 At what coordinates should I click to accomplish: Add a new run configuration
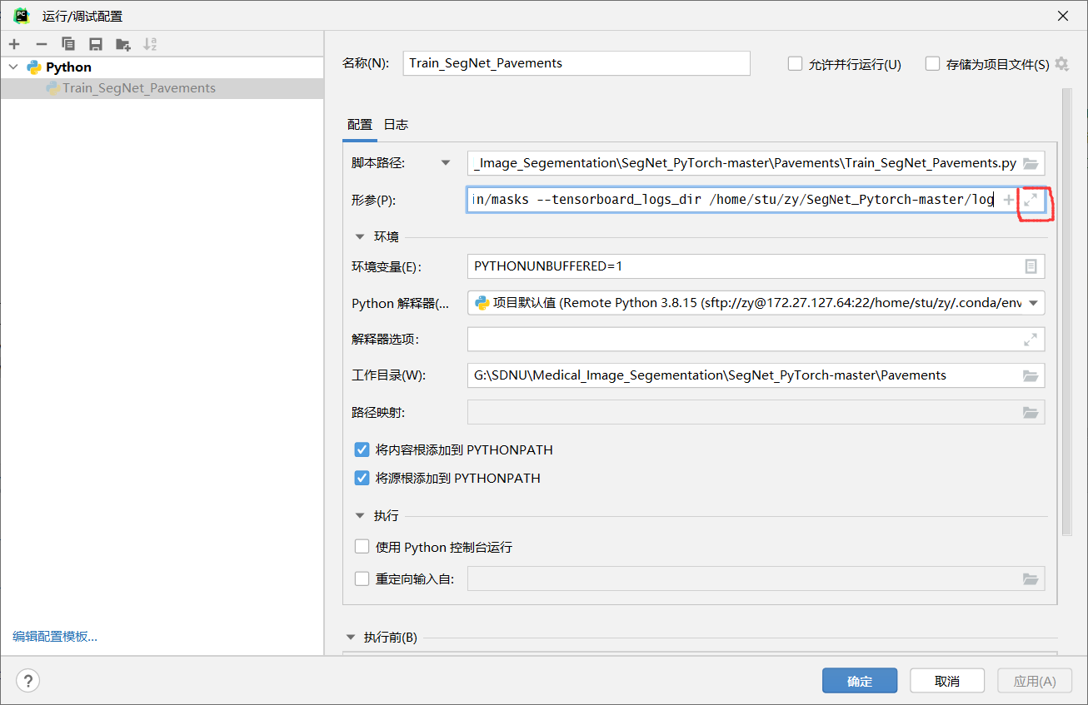pyautogui.click(x=14, y=44)
